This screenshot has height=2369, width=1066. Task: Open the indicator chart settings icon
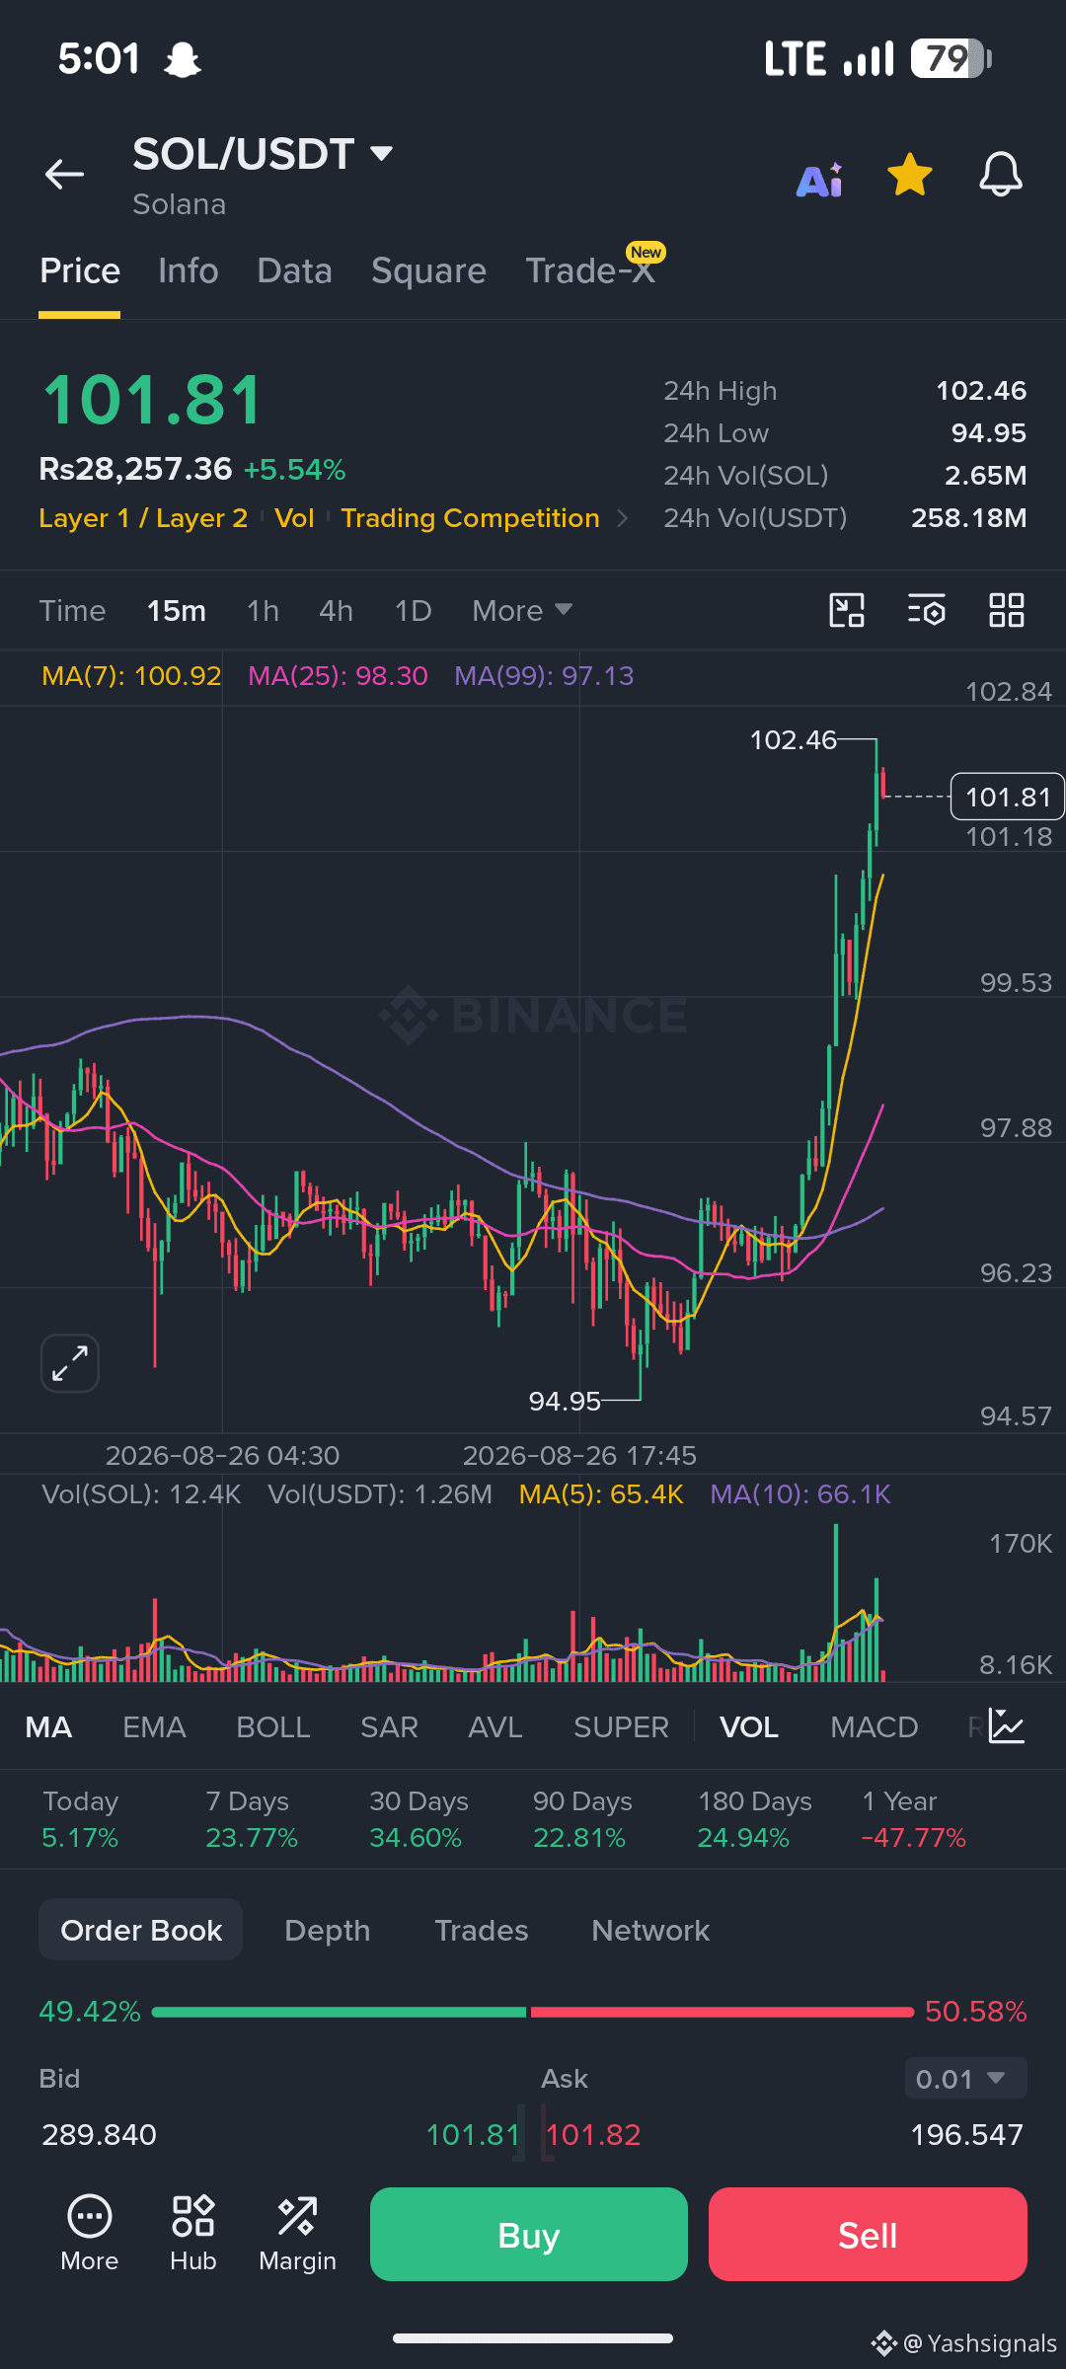click(1007, 1726)
